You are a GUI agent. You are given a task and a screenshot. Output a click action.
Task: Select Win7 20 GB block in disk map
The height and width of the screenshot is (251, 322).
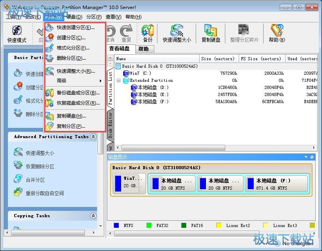click(129, 183)
